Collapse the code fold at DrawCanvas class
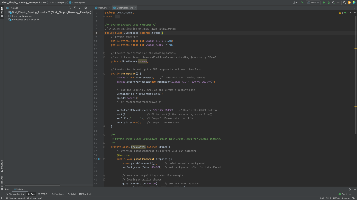The height and width of the screenshot is (200, 357). pos(104,147)
